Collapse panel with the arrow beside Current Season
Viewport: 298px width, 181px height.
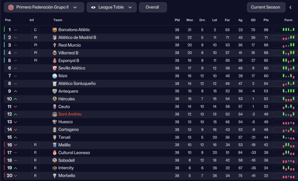[x=290, y=7]
